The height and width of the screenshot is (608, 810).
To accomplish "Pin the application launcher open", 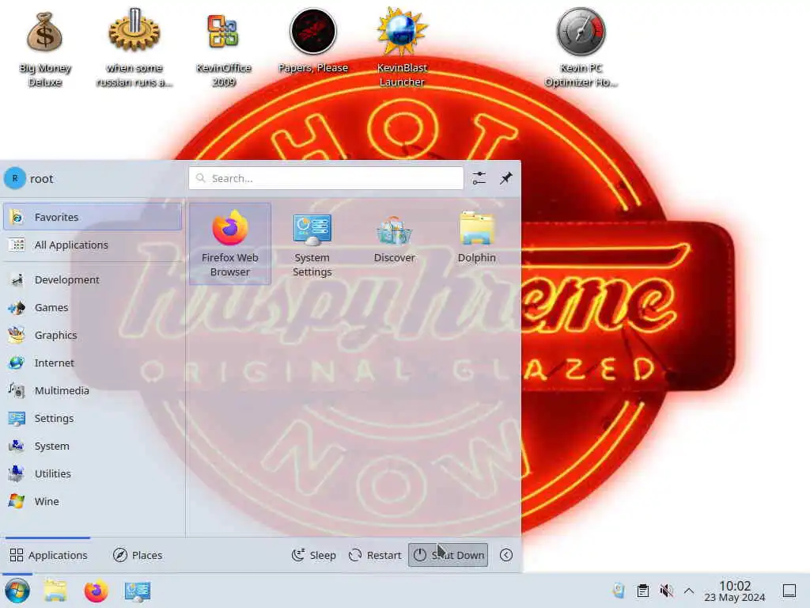I will [x=505, y=178].
